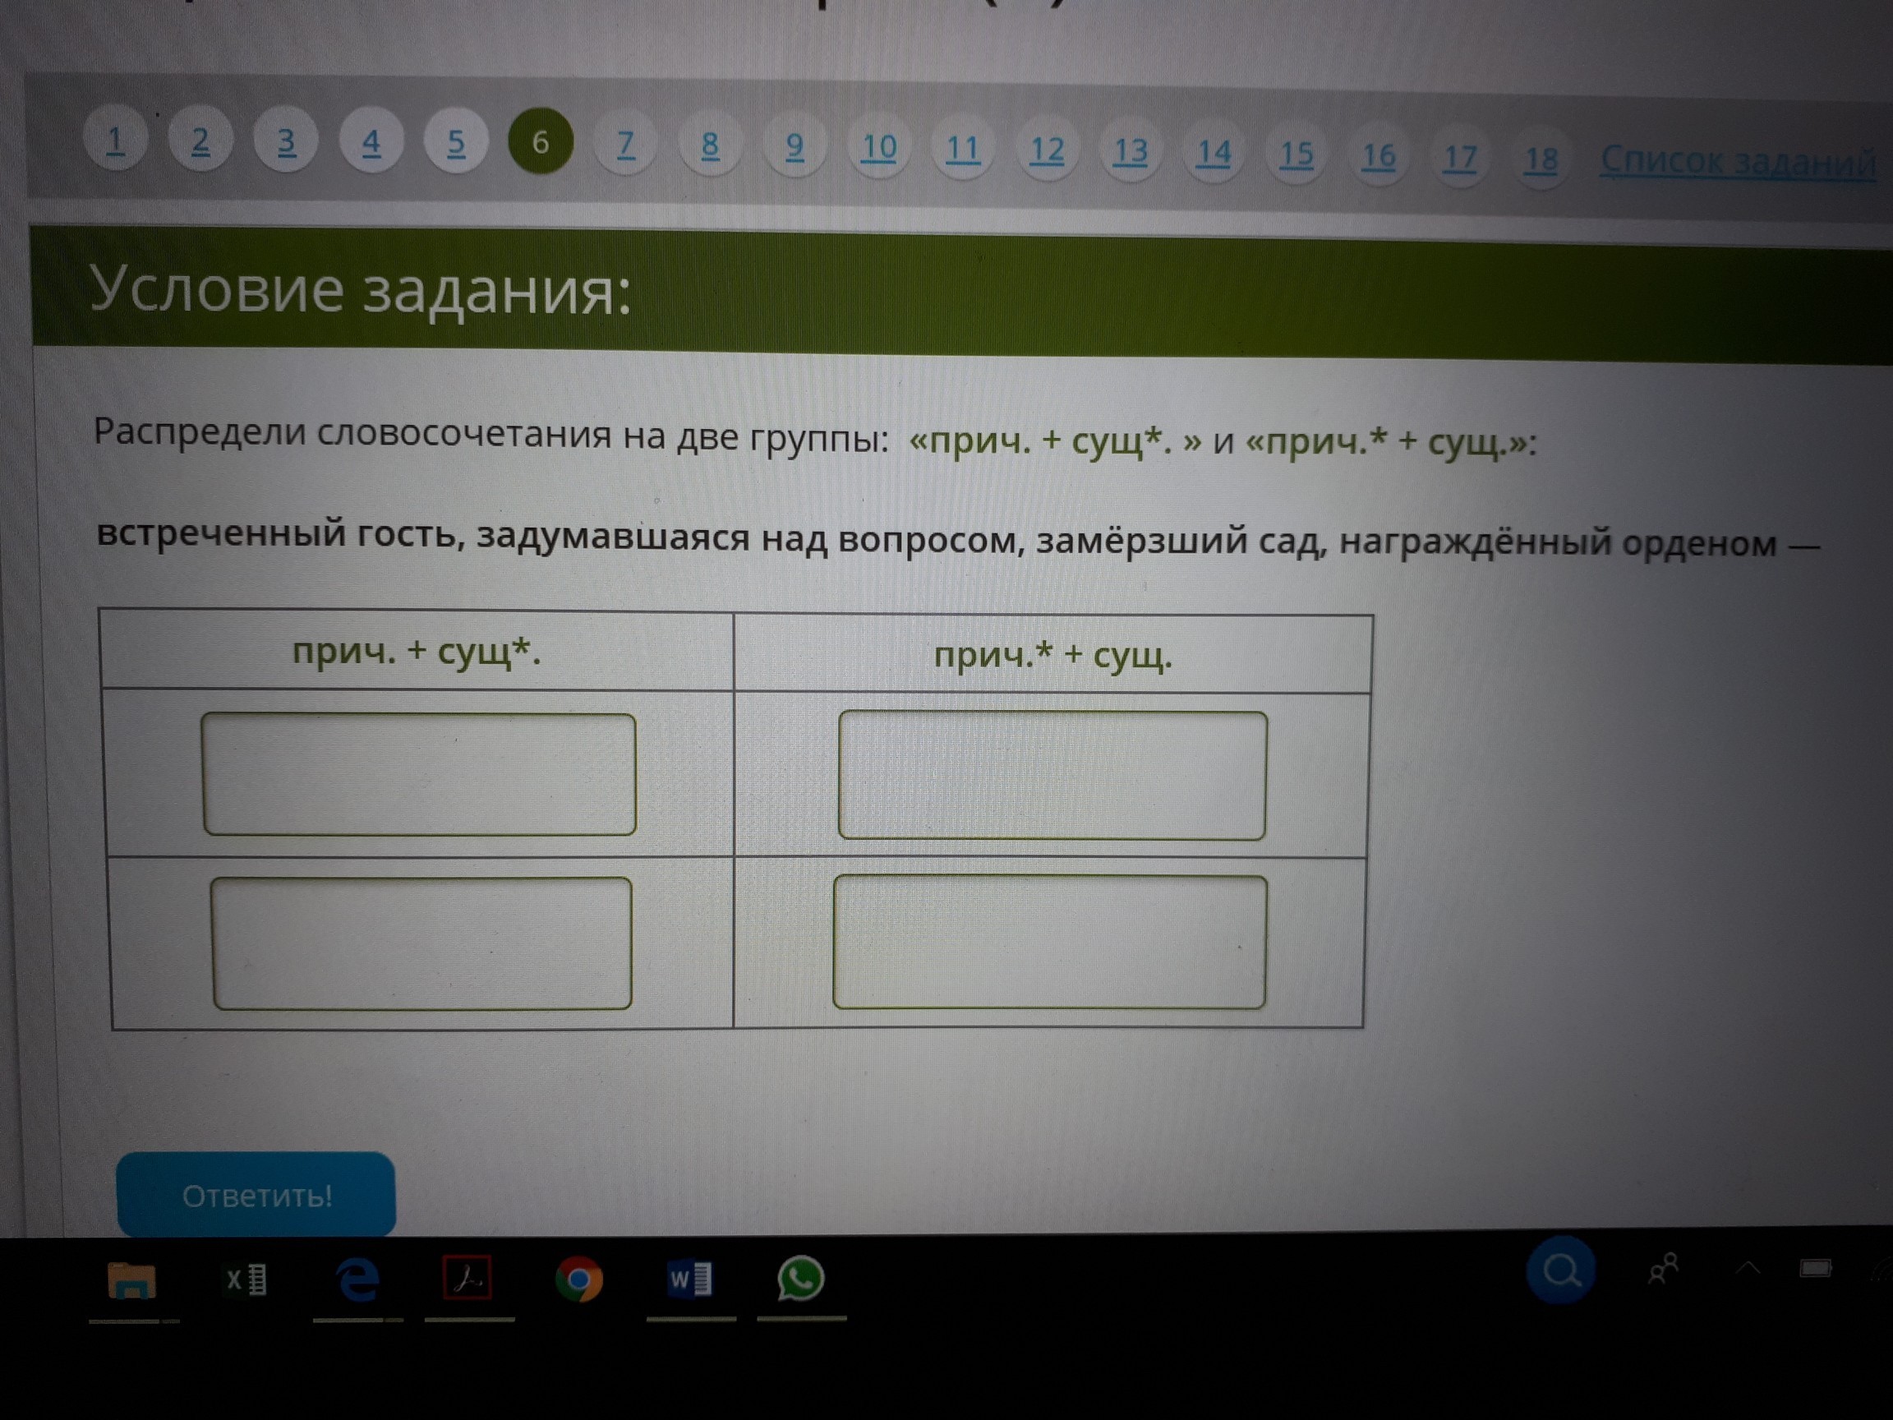Navigate to question number 18
The height and width of the screenshot is (1420, 1893).
click(x=1541, y=159)
